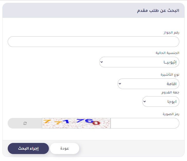
Task: Focus the رمز الصورة captcha text field
Action: pos(145,123)
